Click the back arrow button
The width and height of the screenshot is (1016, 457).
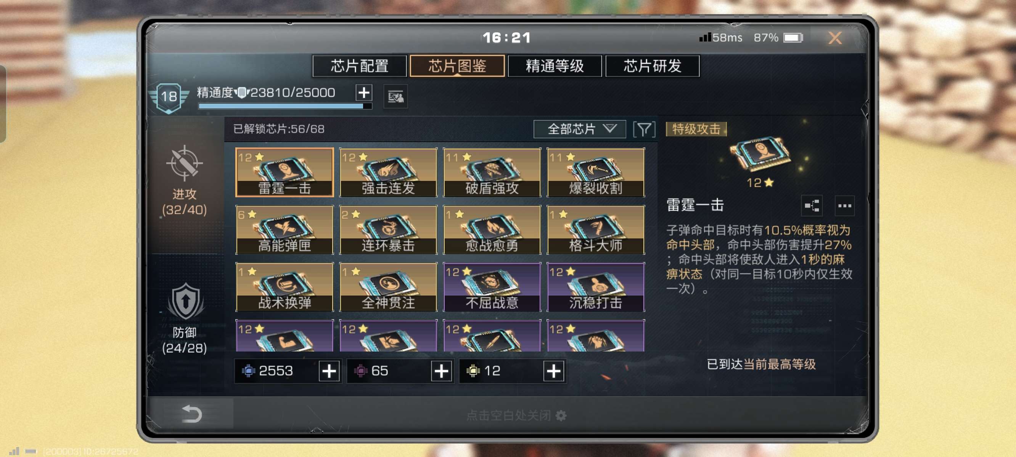192,414
